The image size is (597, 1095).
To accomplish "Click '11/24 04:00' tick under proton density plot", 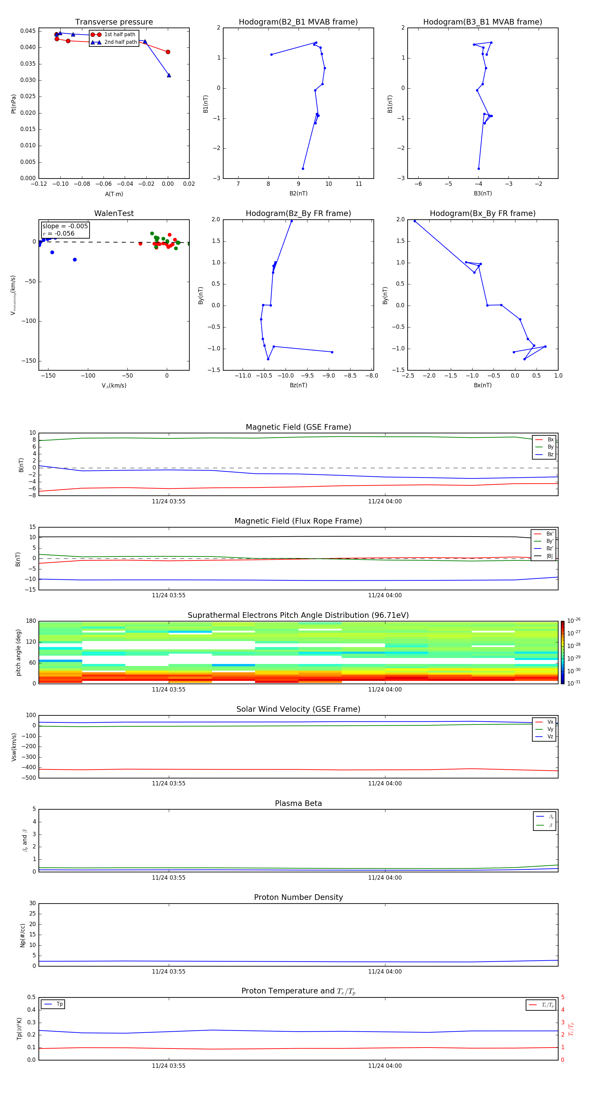I will pos(385,971).
